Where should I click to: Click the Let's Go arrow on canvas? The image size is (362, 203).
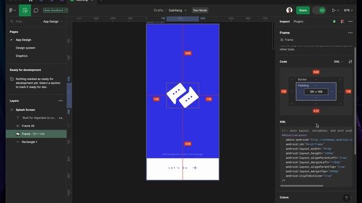[x=195, y=168]
